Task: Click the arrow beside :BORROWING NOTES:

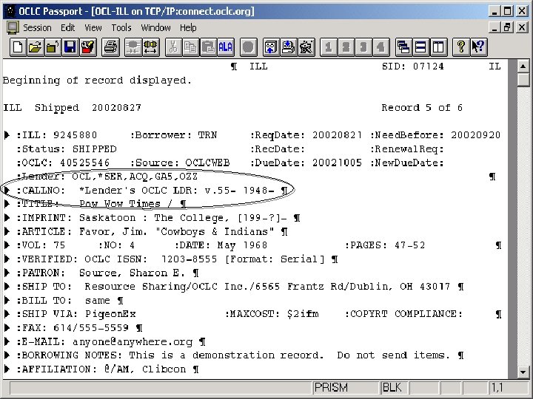Action: (x=7, y=355)
